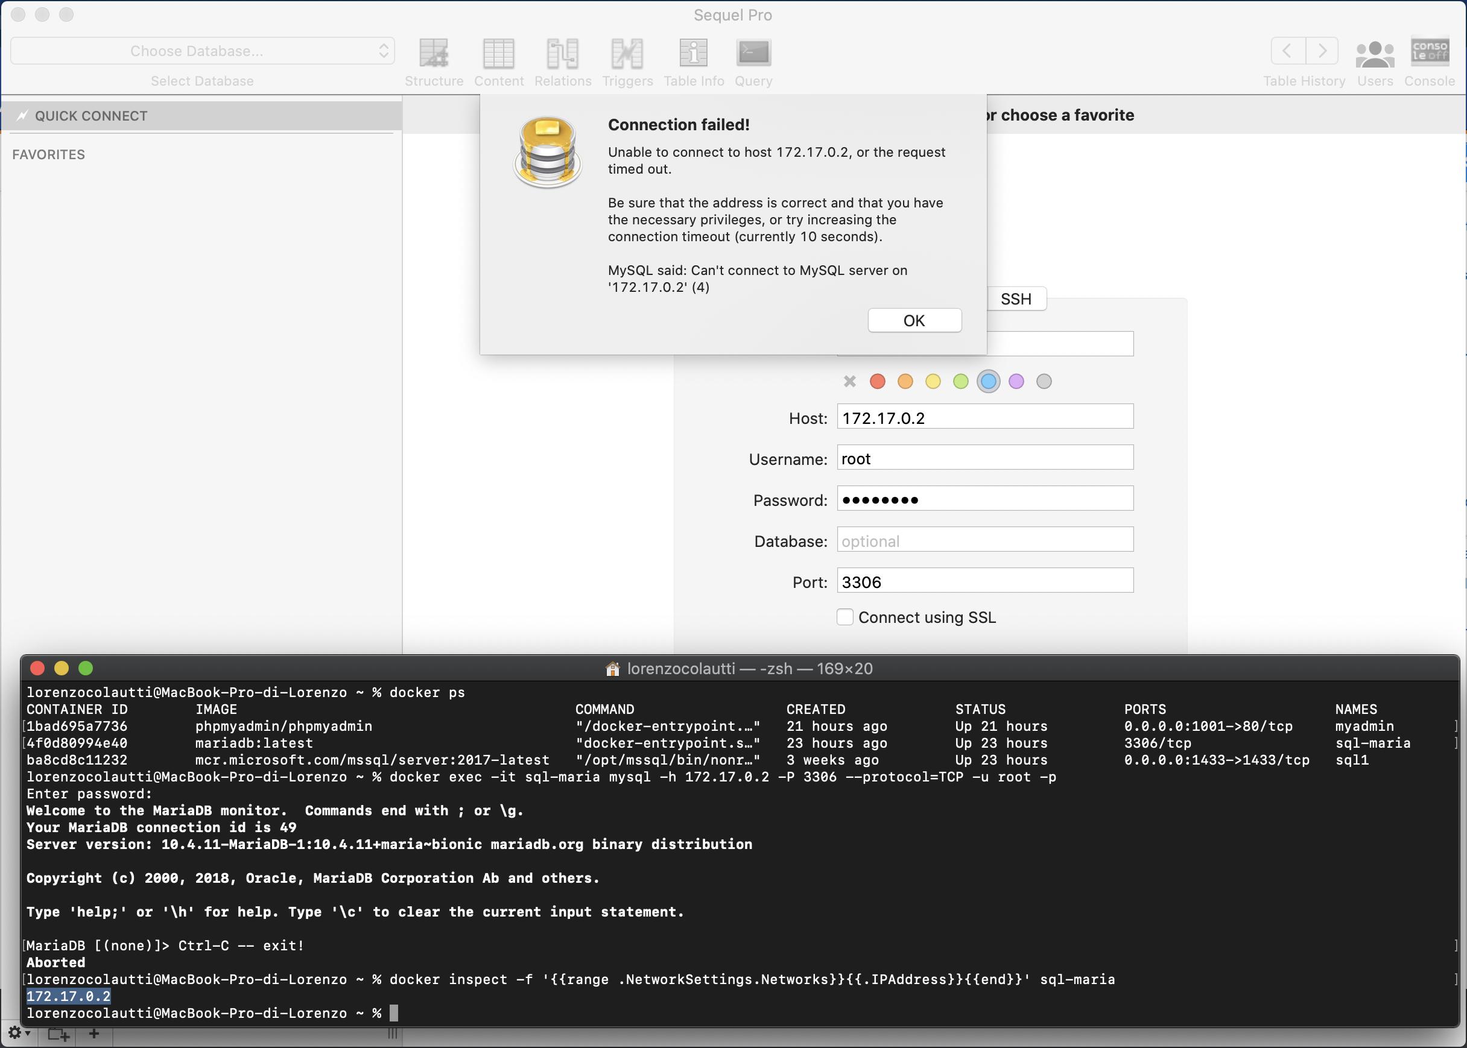
Task: Open the Users management icon
Action: coord(1375,54)
